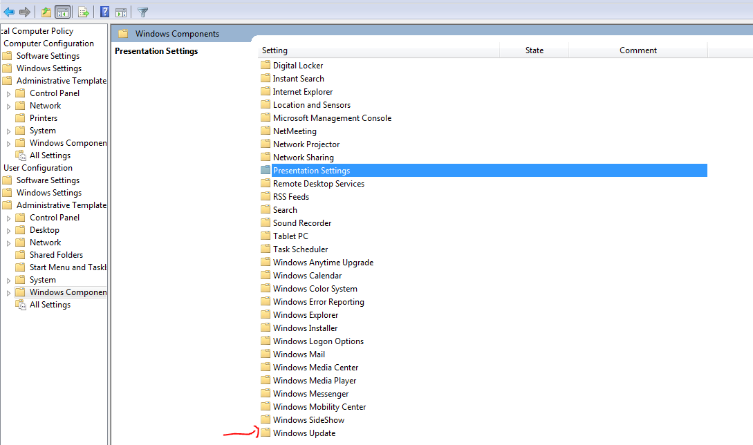Select Start Menu and Taskbar tree item

tap(68, 267)
